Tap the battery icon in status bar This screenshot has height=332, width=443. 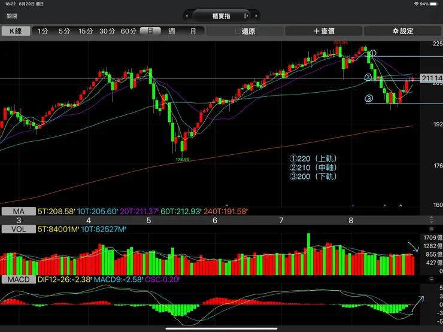pyautogui.click(x=433, y=4)
